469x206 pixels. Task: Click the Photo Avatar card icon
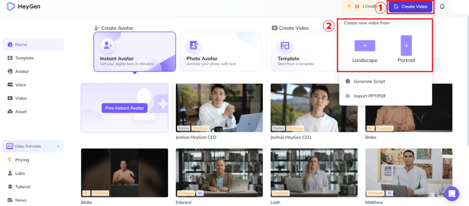[x=194, y=45]
